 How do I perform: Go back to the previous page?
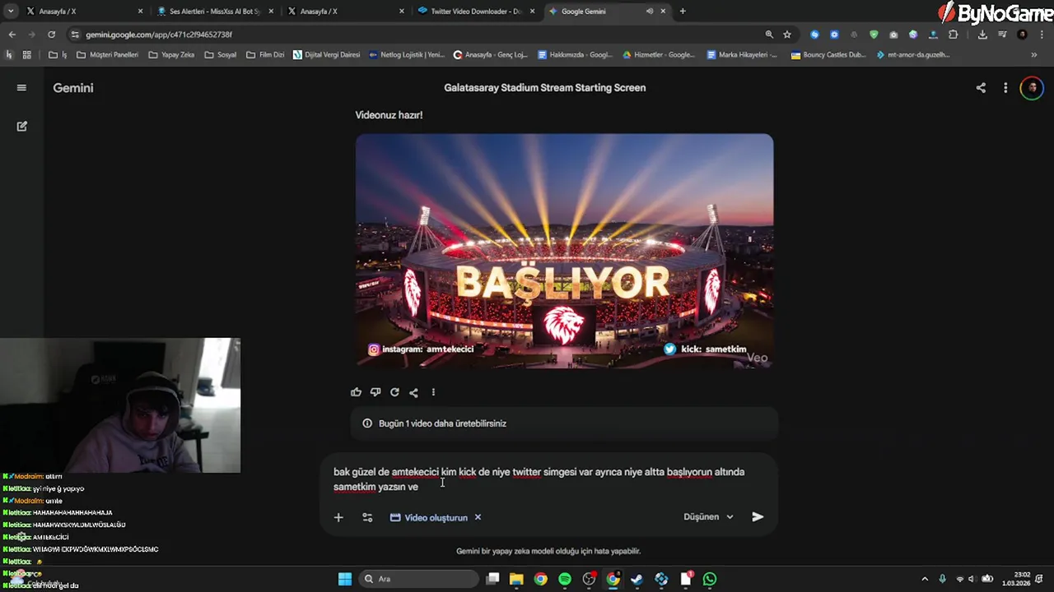coord(12,35)
